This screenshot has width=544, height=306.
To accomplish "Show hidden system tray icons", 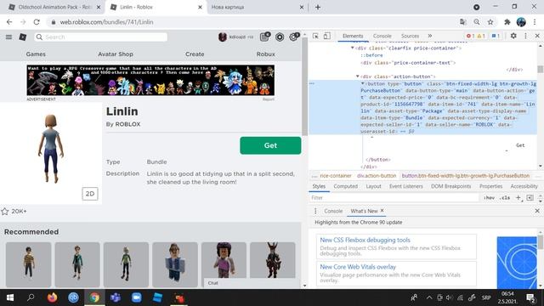I will pos(429,297).
